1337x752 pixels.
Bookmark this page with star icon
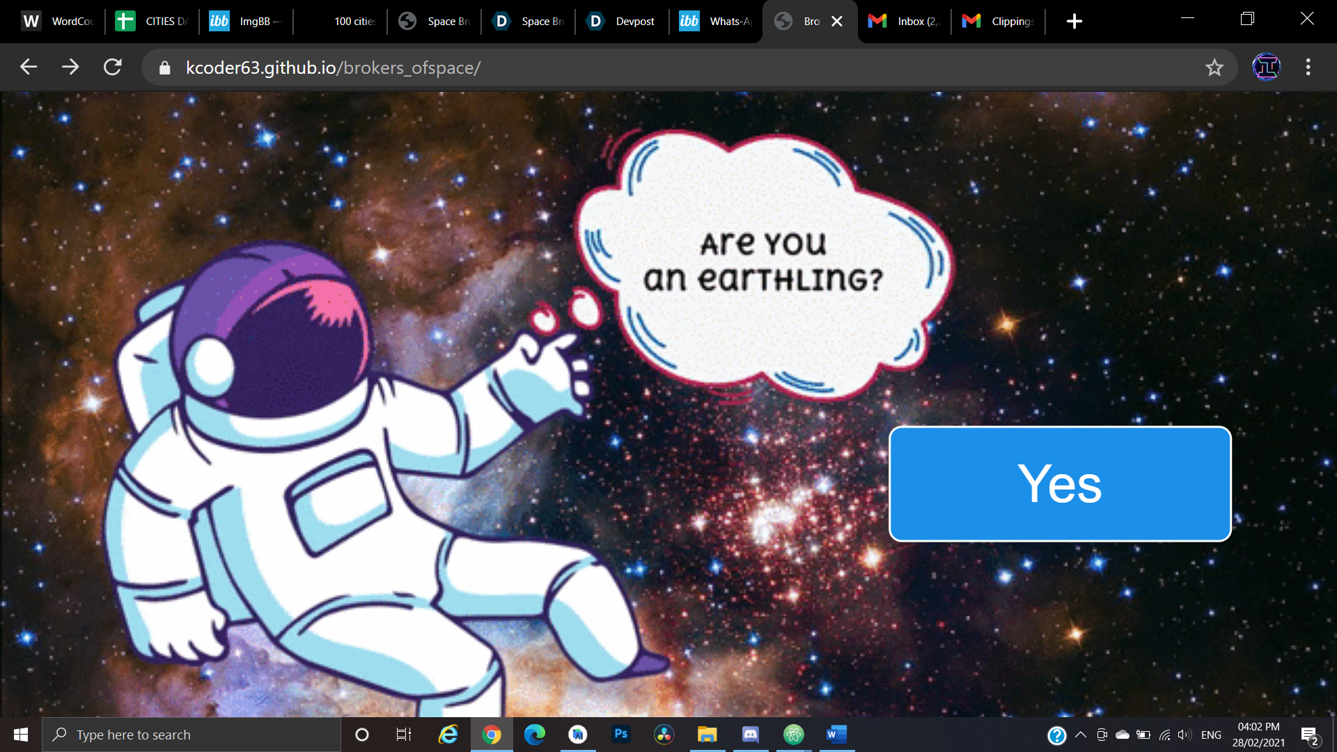pos(1214,68)
